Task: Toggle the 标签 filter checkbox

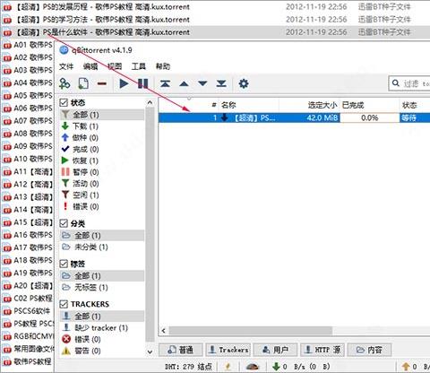Action: click(x=64, y=264)
